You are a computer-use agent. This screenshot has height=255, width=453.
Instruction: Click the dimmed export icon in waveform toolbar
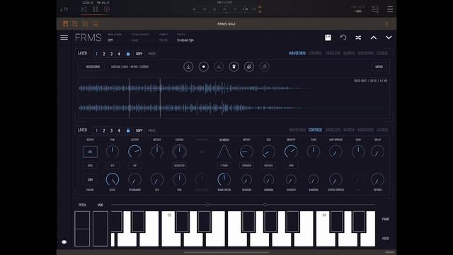(x=219, y=67)
